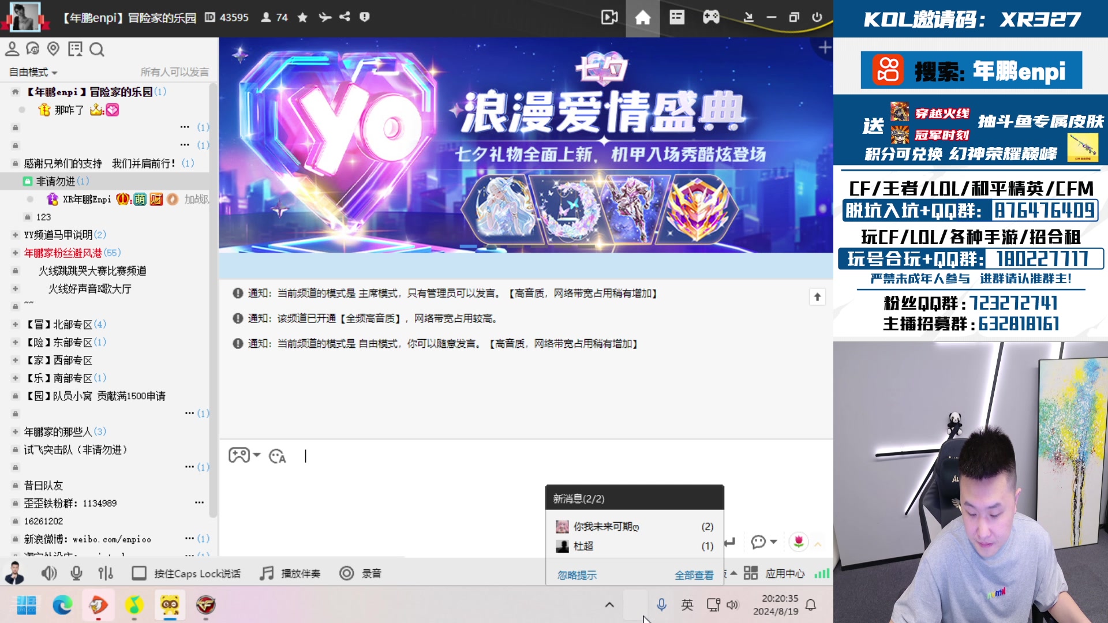
Task: Click the report shield icon in the title bar
Action: tap(364, 17)
